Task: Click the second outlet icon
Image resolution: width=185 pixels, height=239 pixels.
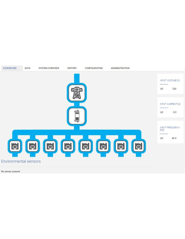Action: 33,146
